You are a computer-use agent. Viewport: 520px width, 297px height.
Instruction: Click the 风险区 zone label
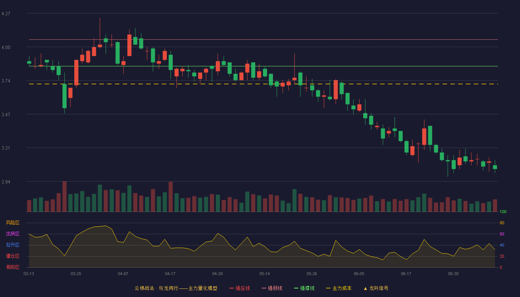pyautogui.click(x=13, y=223)
